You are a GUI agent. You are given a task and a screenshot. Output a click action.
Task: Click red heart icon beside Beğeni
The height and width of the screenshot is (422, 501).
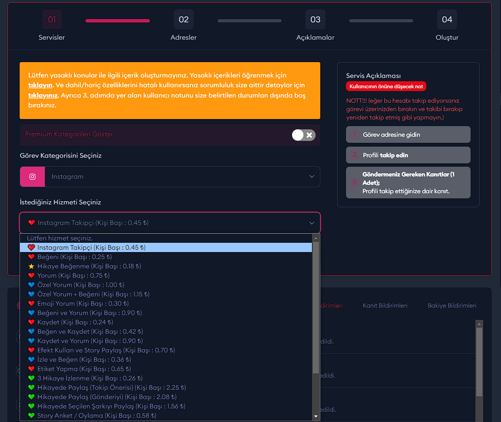tap(31, 257)
